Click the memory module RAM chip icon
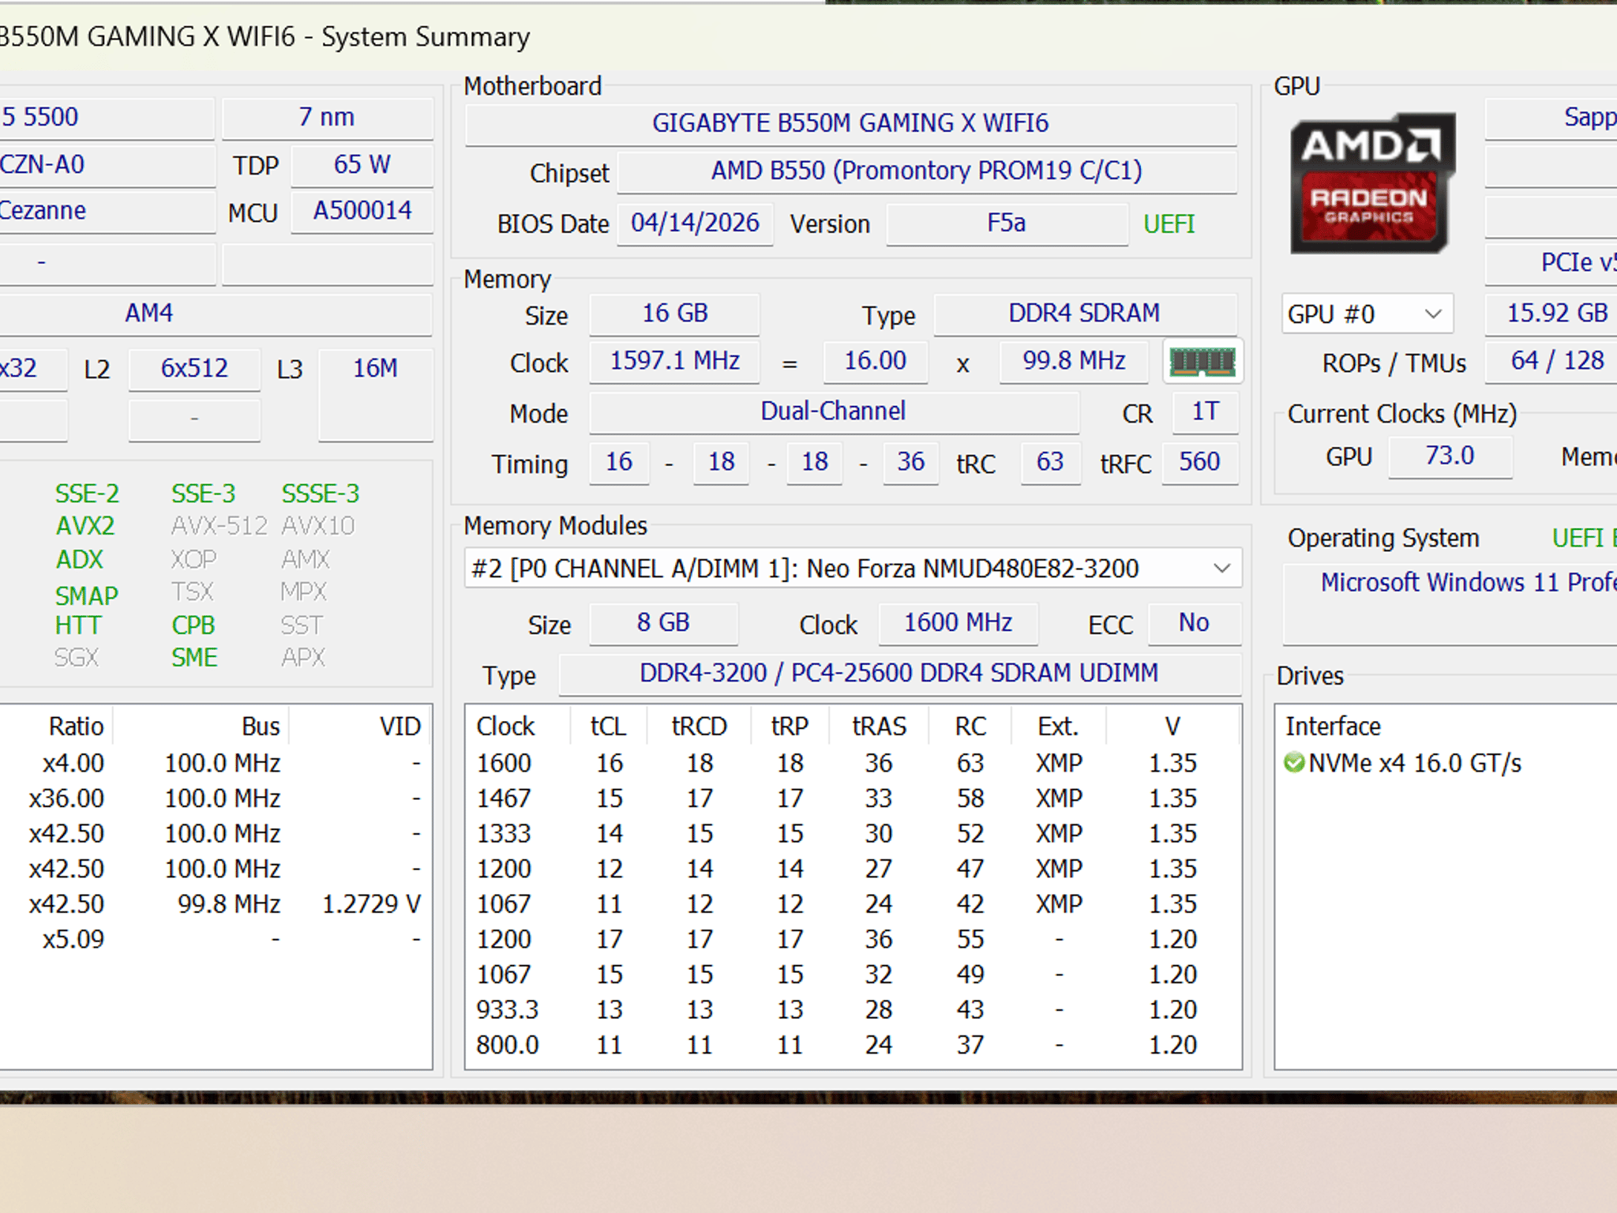The height and width of the screenshot is (1213, 1617). (x=1202, y=362)
